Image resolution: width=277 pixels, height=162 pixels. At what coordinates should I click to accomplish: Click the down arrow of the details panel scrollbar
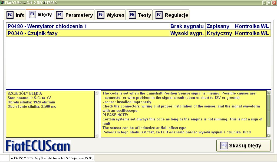(97, 136)
